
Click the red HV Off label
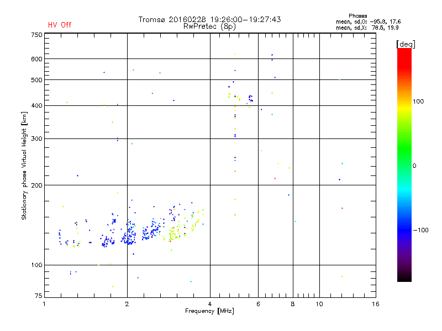pos(60,25)
